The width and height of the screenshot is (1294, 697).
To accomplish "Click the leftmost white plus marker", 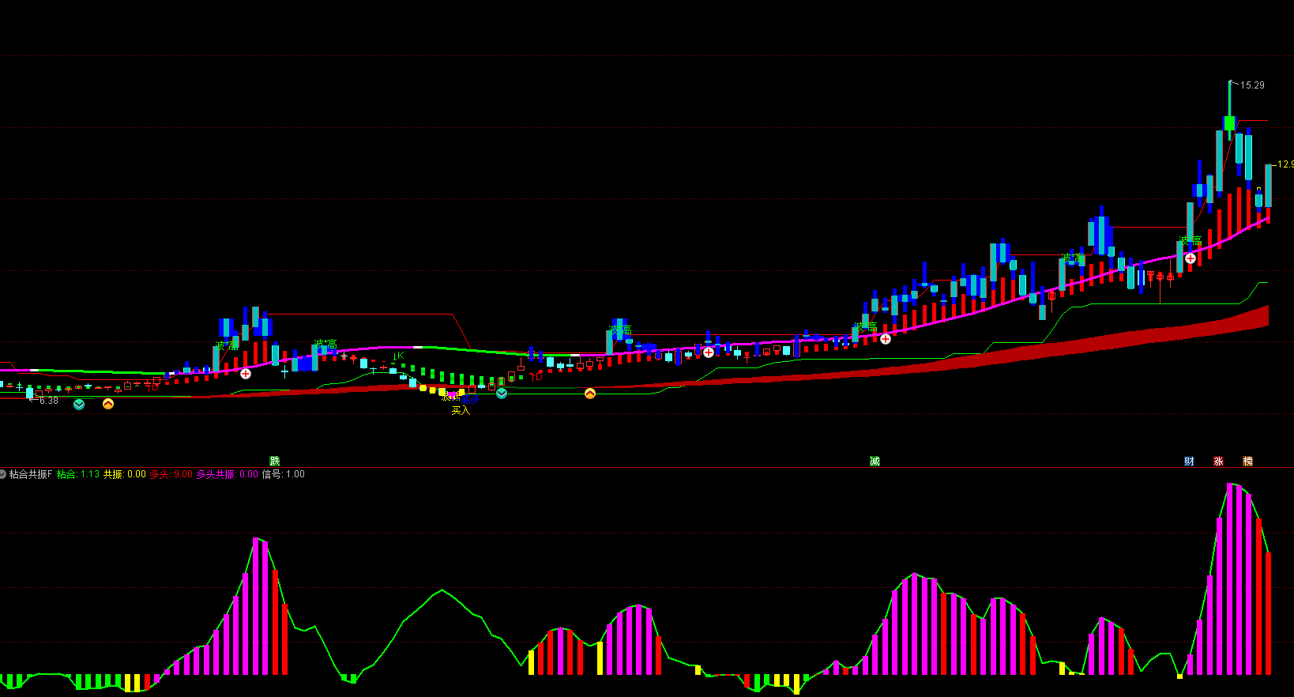I will (x=246, y=374).
